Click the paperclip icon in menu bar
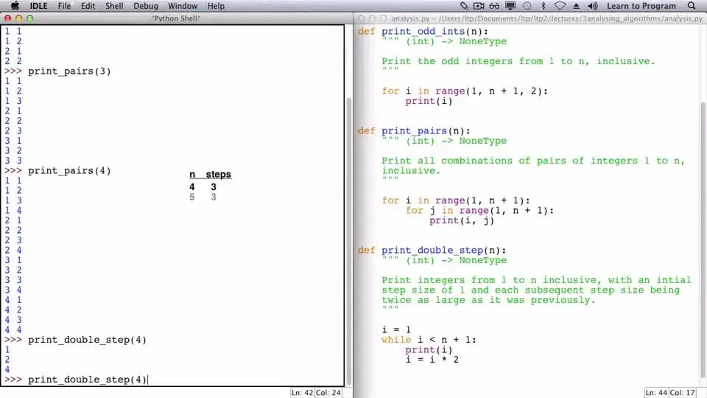707x398 pixels. click(x=464, y=6)
